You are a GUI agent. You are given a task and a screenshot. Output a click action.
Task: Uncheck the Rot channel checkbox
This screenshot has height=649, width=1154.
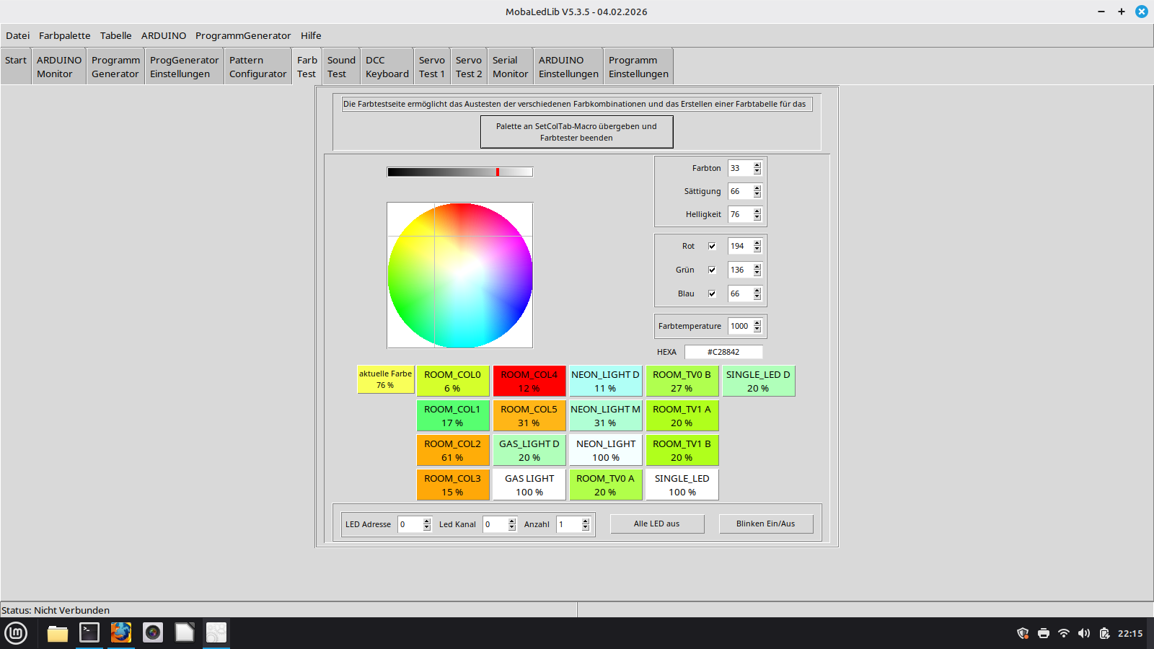pos(712,246)
